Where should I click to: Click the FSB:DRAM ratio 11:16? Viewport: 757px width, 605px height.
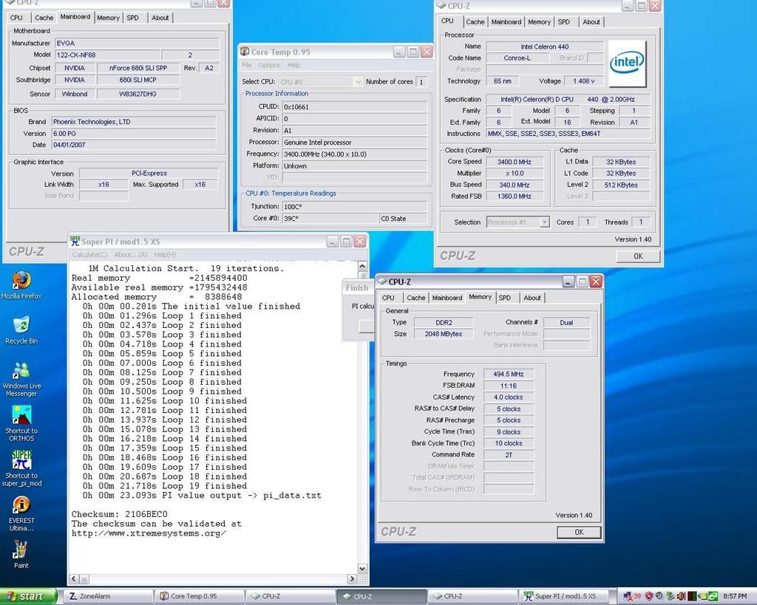(509, 386)
